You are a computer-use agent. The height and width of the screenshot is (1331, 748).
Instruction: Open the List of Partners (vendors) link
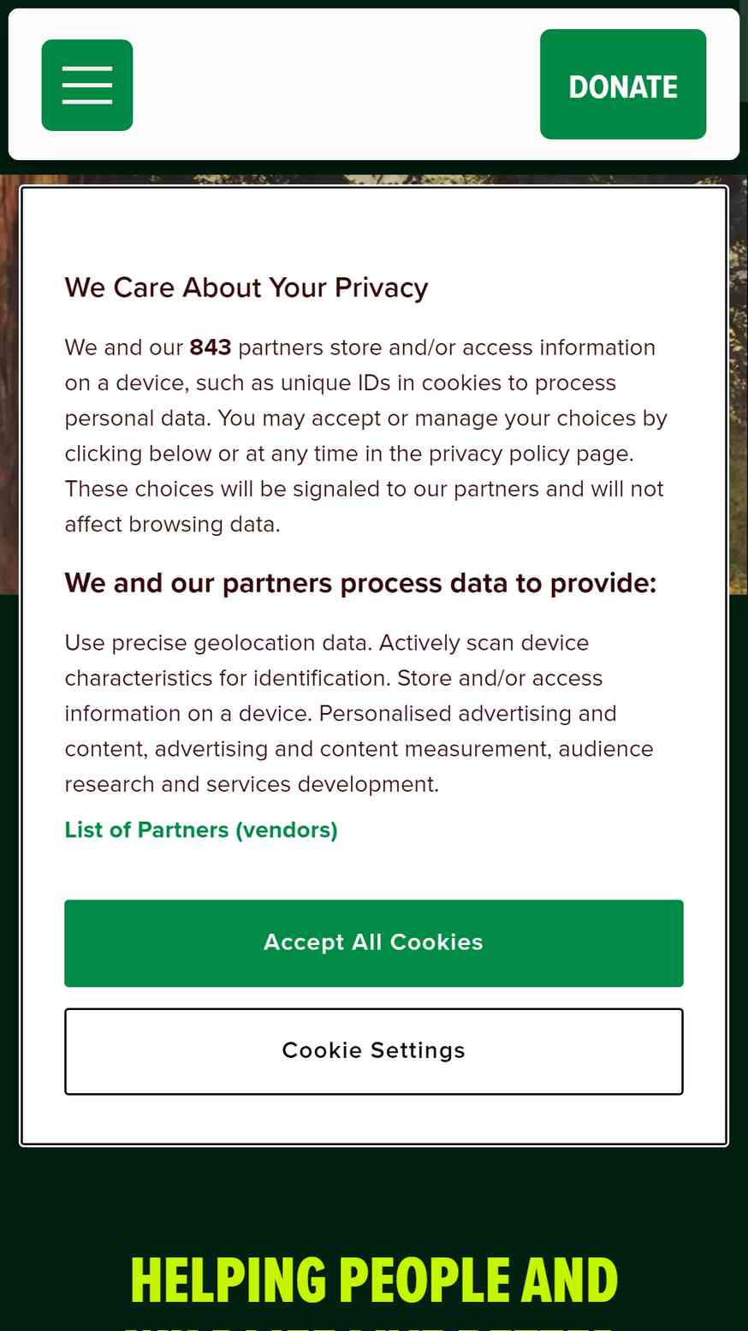[201, 829]
